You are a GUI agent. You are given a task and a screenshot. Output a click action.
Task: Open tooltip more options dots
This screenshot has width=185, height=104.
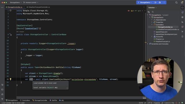[x=67, y=88]
